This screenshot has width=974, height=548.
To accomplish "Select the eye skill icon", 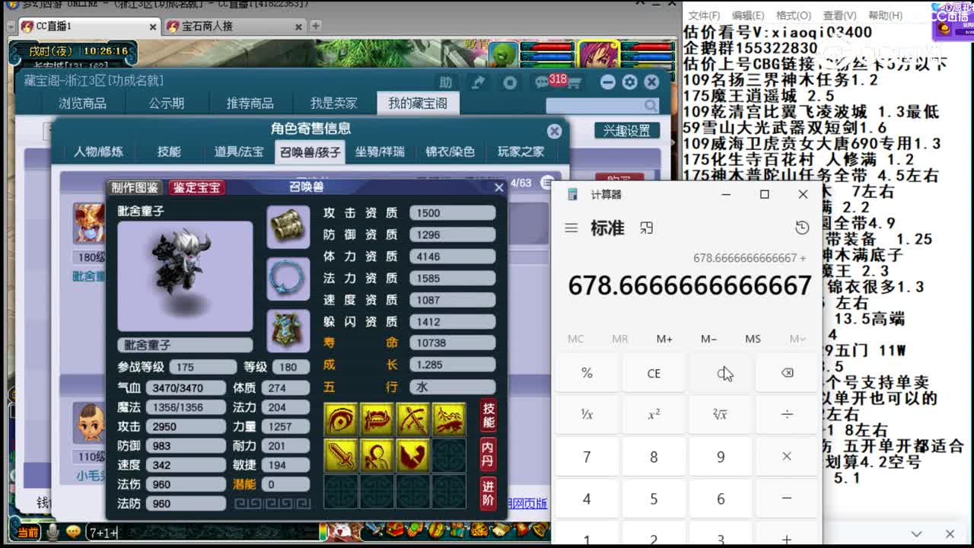I will pos(341,419).
